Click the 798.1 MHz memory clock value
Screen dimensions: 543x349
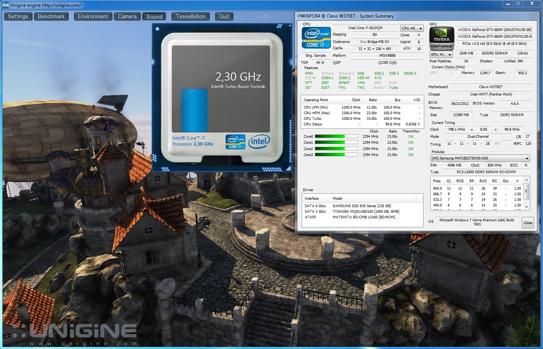click(x=456, y=130)
